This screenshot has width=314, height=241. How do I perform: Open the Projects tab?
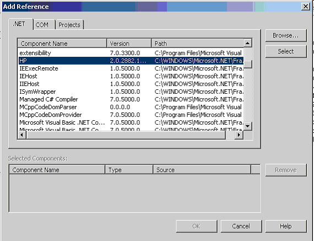[x=69, y=25]
